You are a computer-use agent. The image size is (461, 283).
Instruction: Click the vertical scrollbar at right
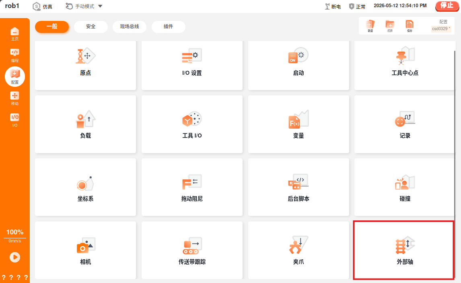pyautogui.click(x=455, y=164)
